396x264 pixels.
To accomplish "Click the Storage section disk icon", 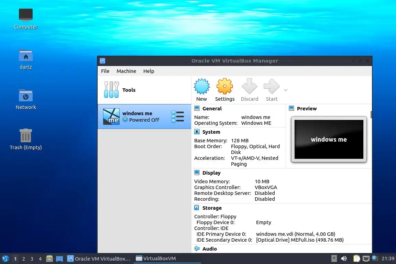I will [197, 208].
